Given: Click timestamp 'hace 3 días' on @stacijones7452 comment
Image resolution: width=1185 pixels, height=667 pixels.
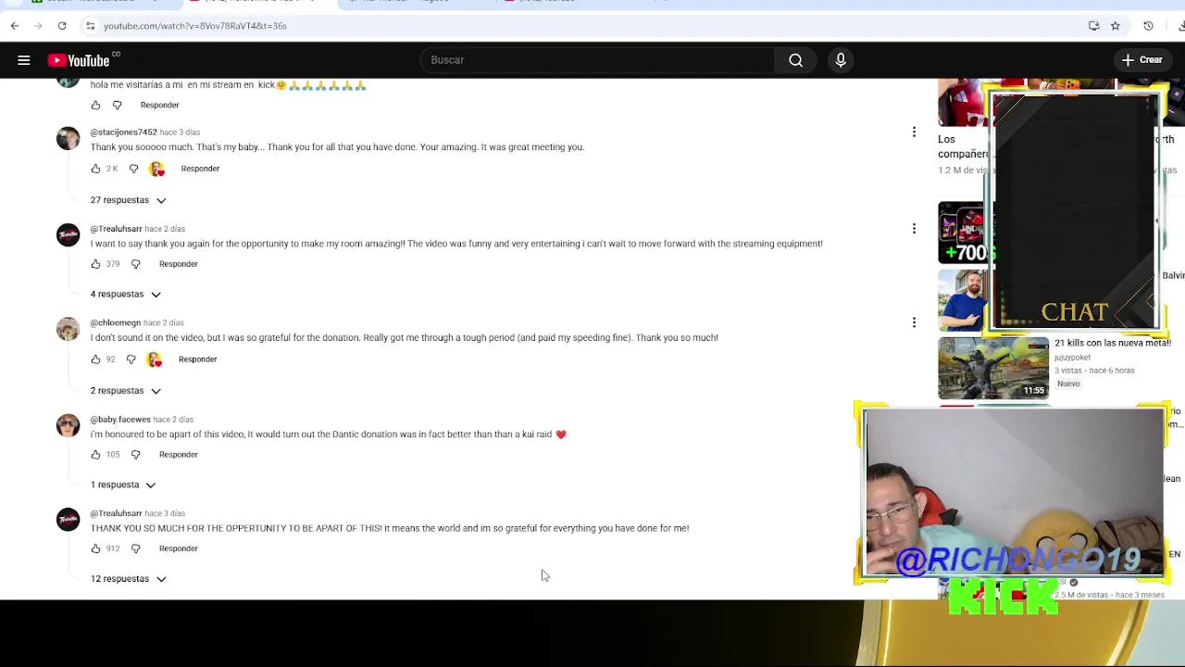Looking at the screenshot, I should pyautogui.click(x=180, y=132).
